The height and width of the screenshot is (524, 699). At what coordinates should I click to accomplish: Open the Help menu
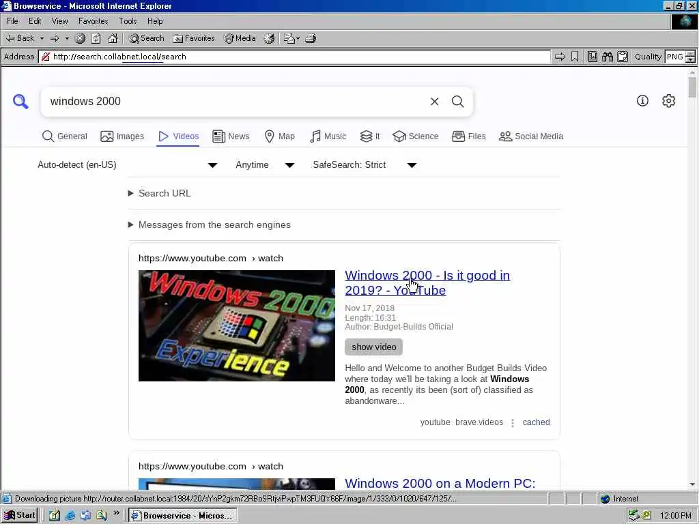pos(155,21)
